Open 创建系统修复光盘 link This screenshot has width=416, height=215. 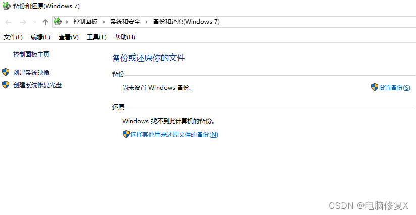[37, 85]
